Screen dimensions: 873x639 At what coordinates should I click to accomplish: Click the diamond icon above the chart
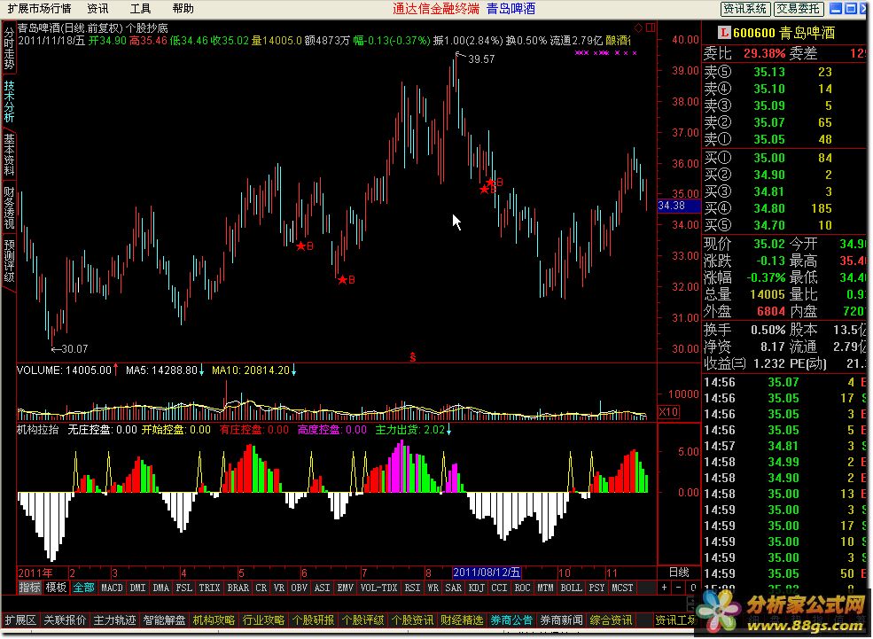[x=639, y=27]
